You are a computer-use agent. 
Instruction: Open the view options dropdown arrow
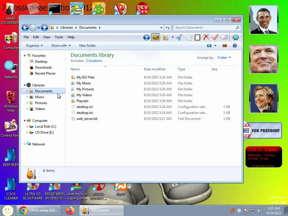215,46
